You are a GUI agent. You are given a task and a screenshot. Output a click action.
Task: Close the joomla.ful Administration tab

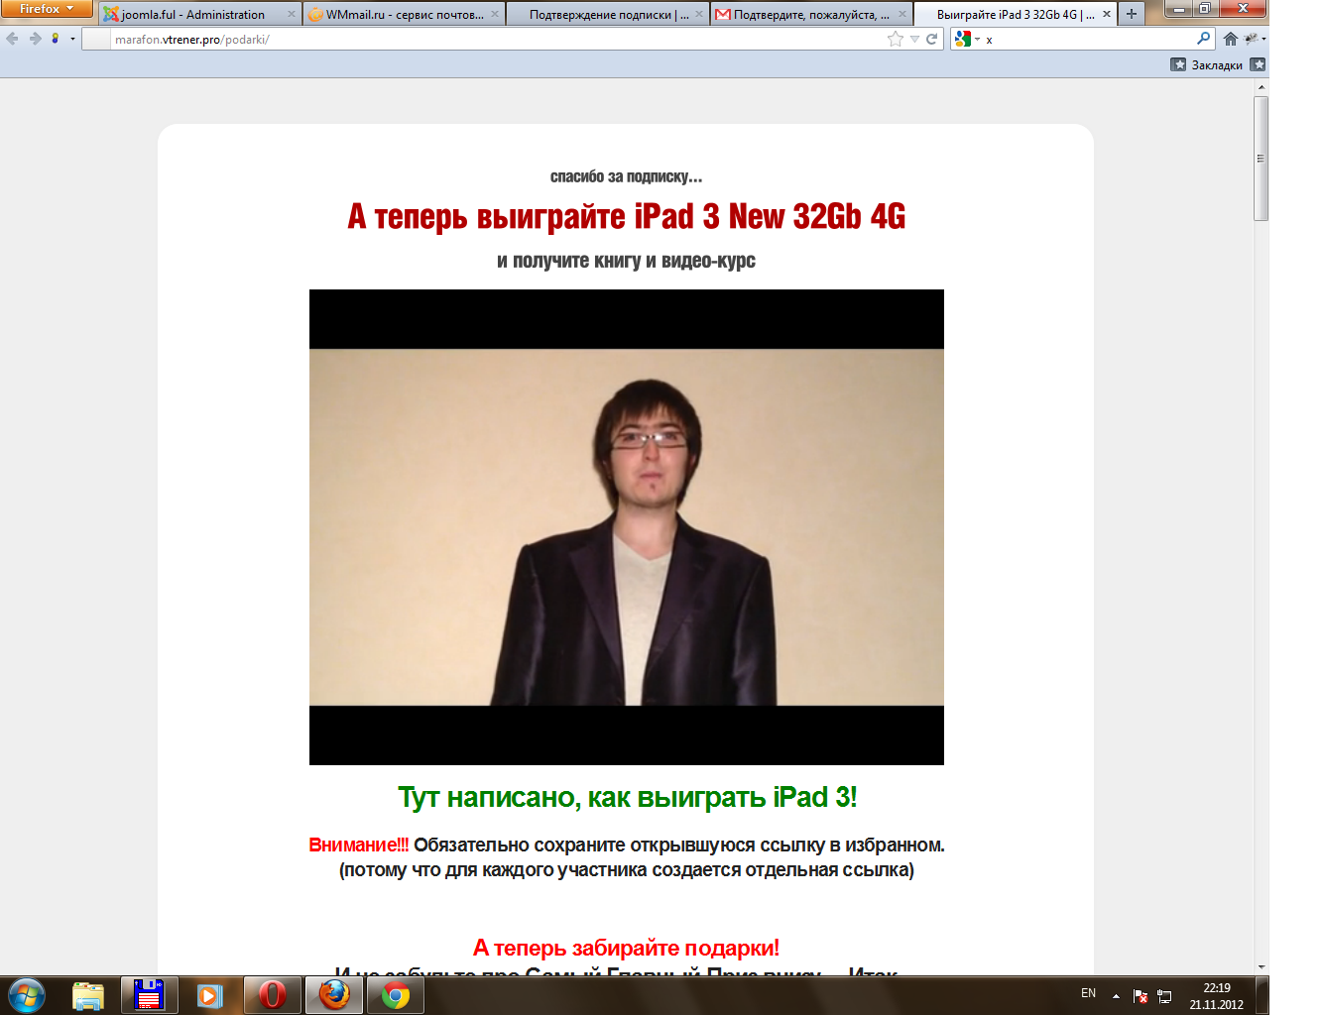(292, 15)
